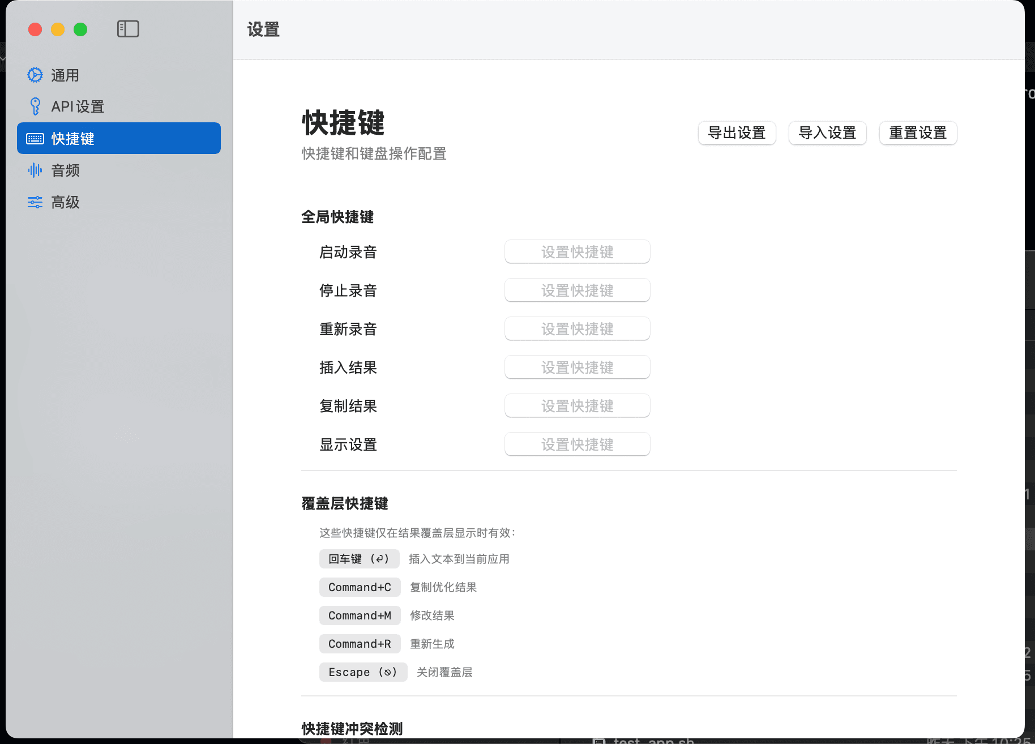Minimize the settings window
This screenshot has height=744, width=1035.
(58, 29)
